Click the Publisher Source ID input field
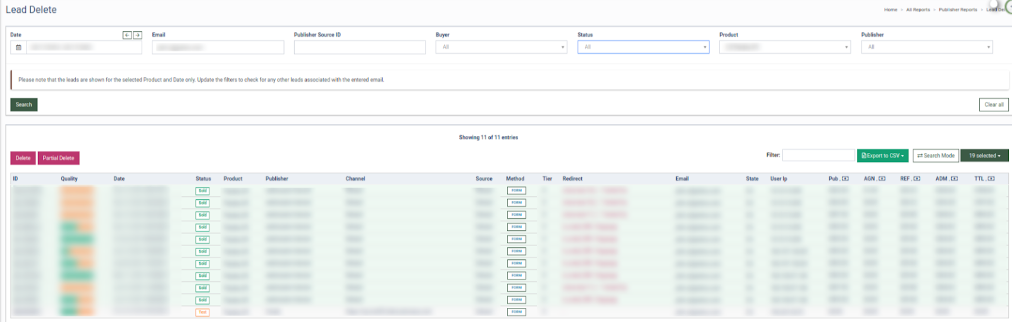This screenshot has width=1012, height=322. pyautogui.click(x=359, y=47)
